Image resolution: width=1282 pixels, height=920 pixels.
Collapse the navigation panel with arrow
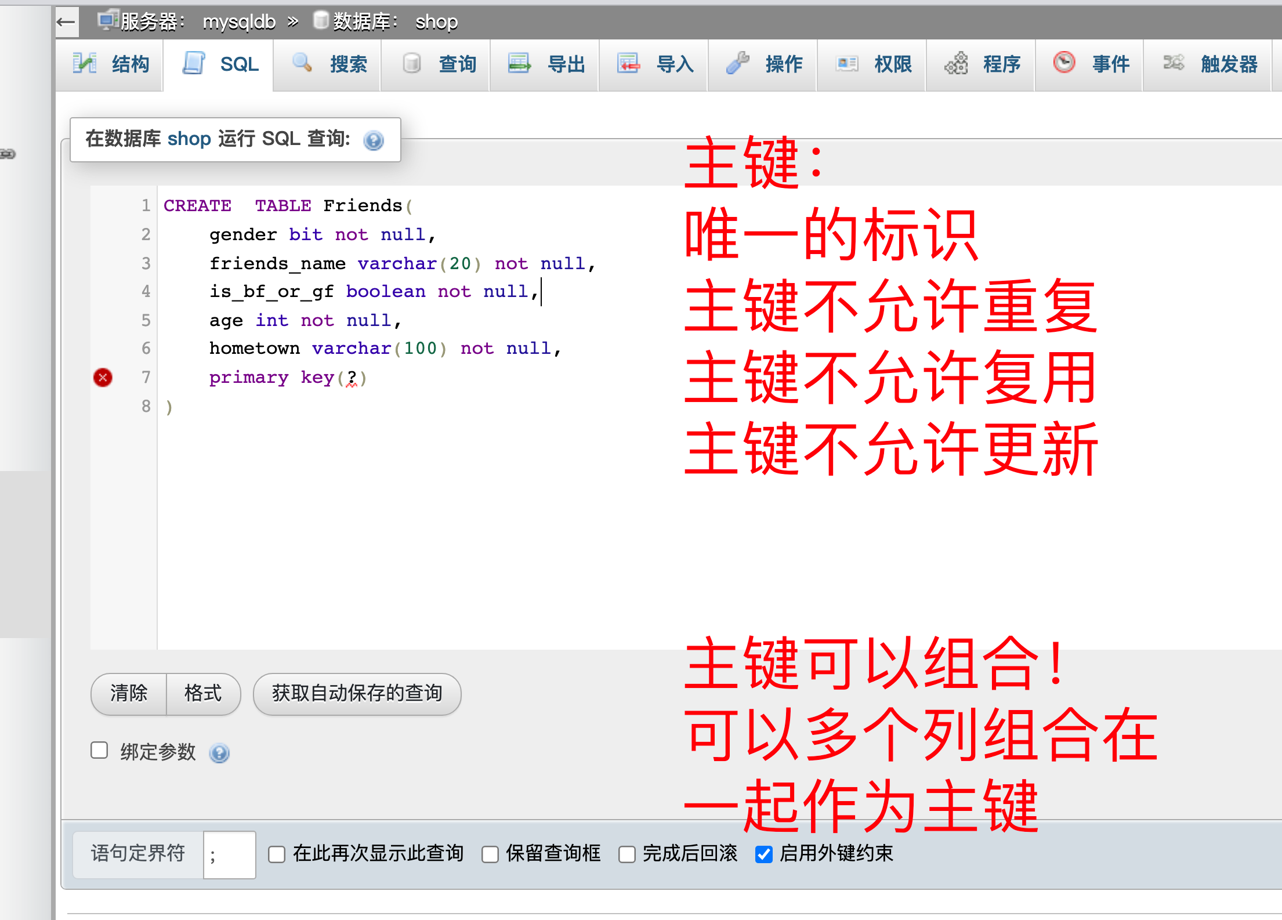coord(66,23)
